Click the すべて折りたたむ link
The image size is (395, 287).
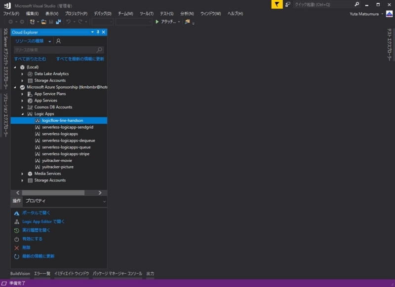click(x=30, y=59)
